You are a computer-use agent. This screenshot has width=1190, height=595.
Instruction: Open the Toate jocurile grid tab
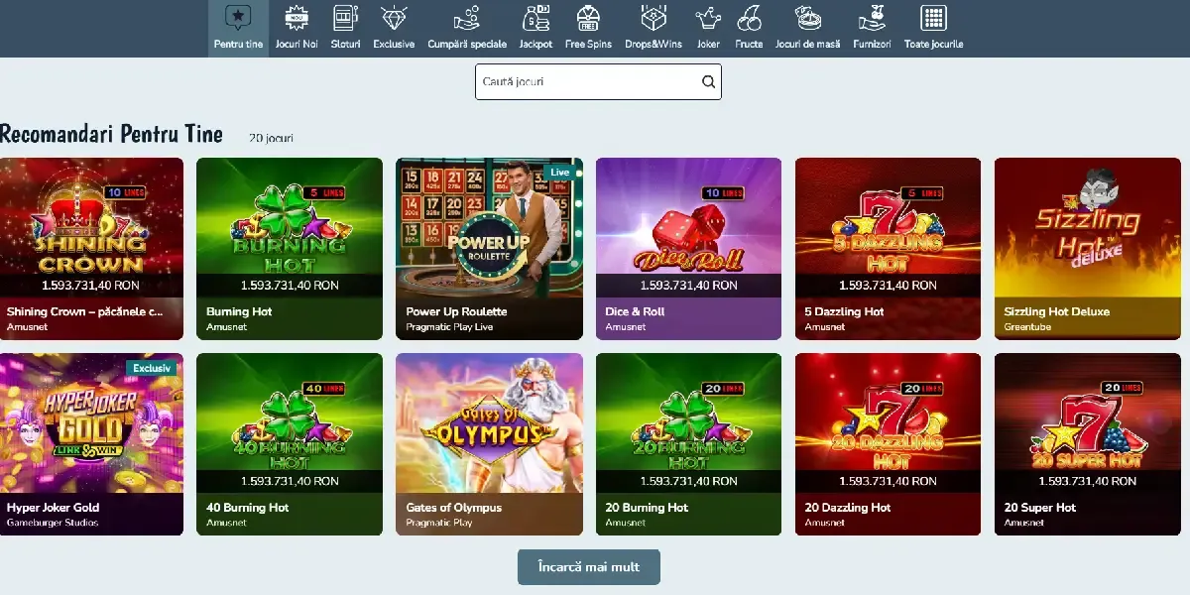933,29
